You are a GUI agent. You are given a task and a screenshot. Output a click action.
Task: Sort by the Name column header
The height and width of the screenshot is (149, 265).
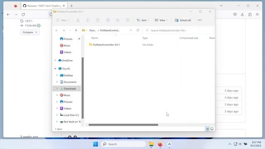pyautogui.click(x=95, y=38)
